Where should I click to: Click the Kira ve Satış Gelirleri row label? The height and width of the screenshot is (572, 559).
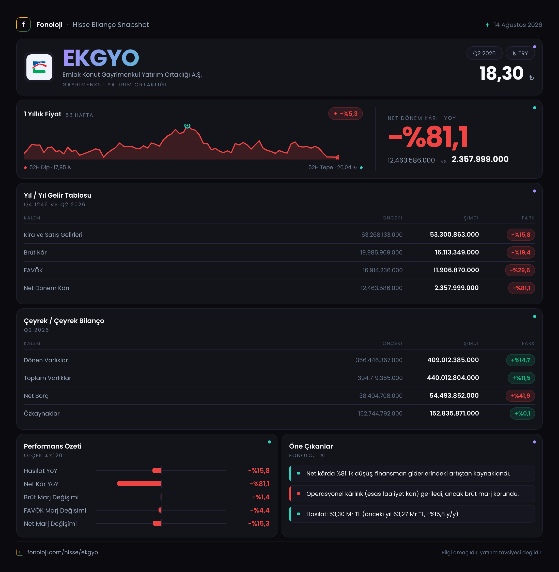pyautogui.click(x=53, y=235)
